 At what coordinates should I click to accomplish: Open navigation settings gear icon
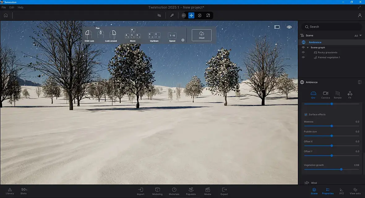[x=183, y=40]
